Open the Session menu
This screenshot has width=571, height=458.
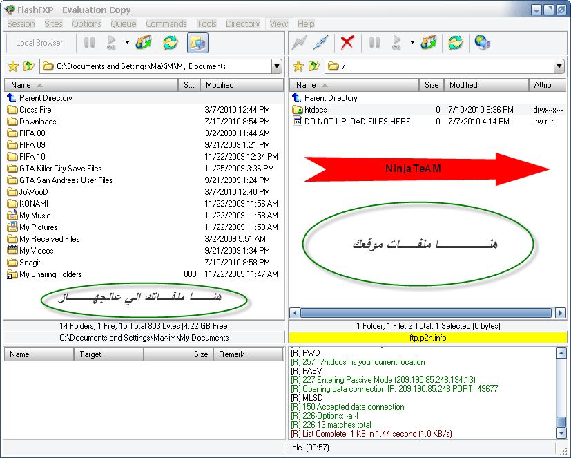(x=21, y=23)
